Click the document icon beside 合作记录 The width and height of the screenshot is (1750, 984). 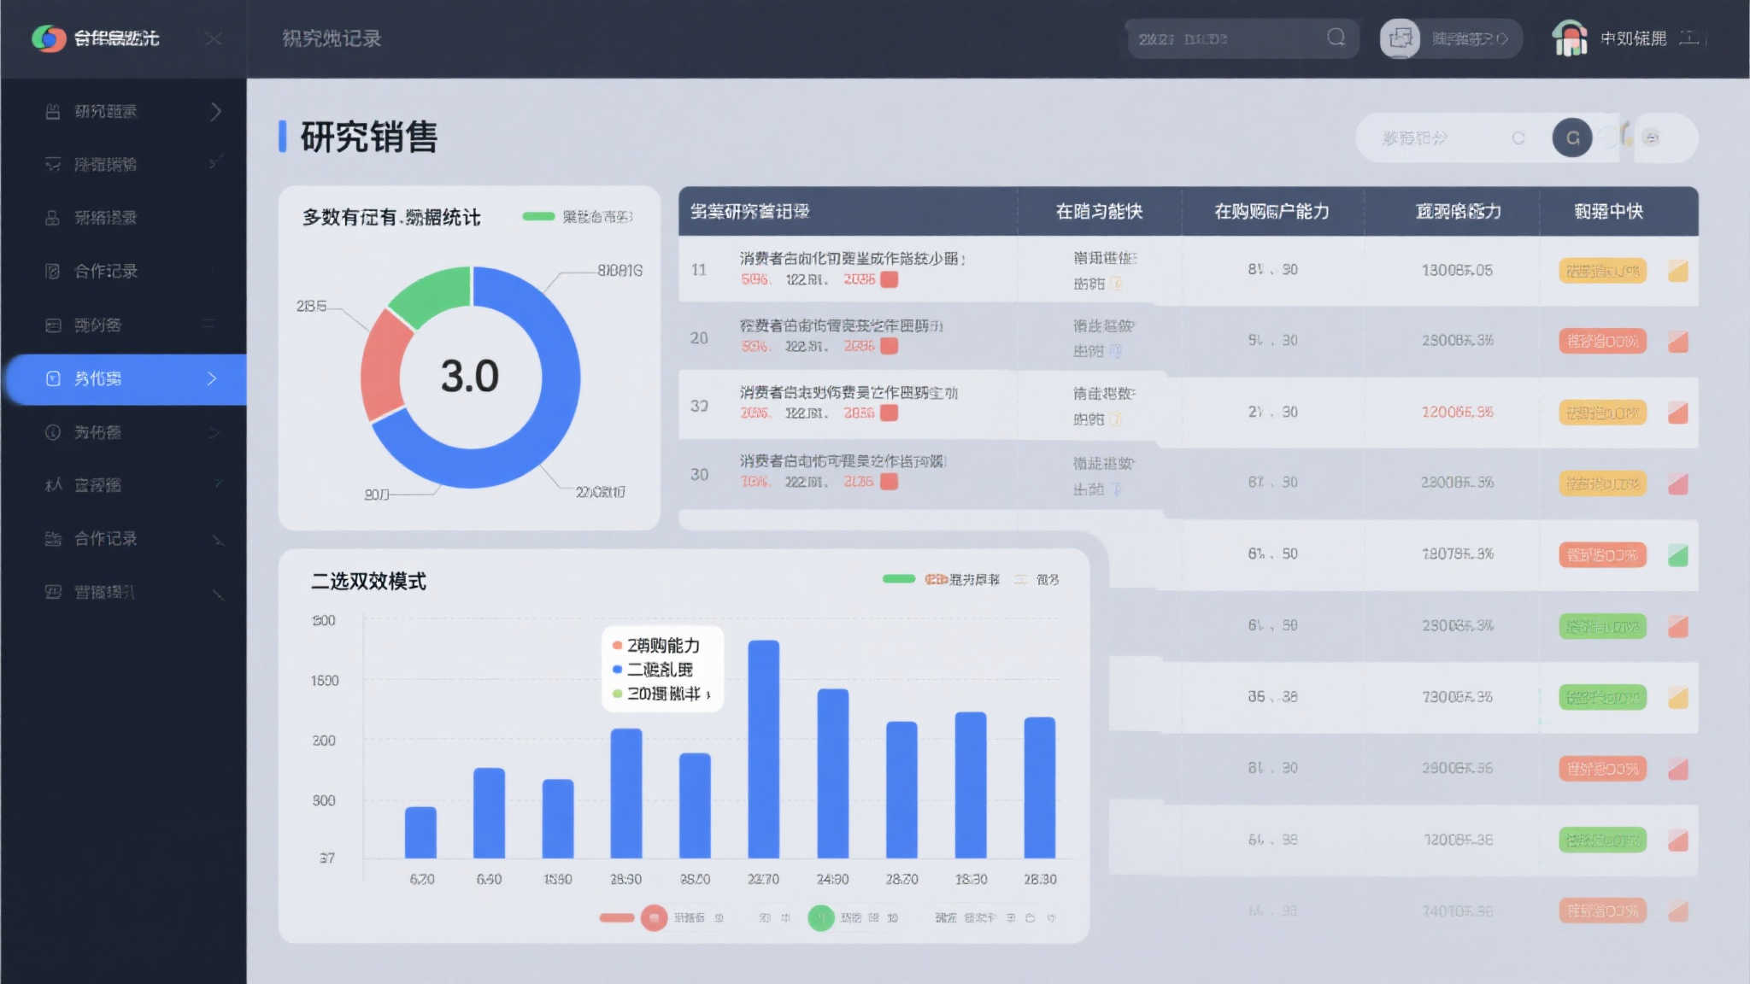tap(51, 271)
